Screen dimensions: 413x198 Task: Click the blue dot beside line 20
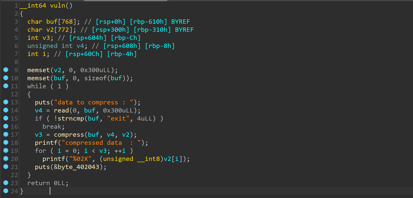click(6, 159)
